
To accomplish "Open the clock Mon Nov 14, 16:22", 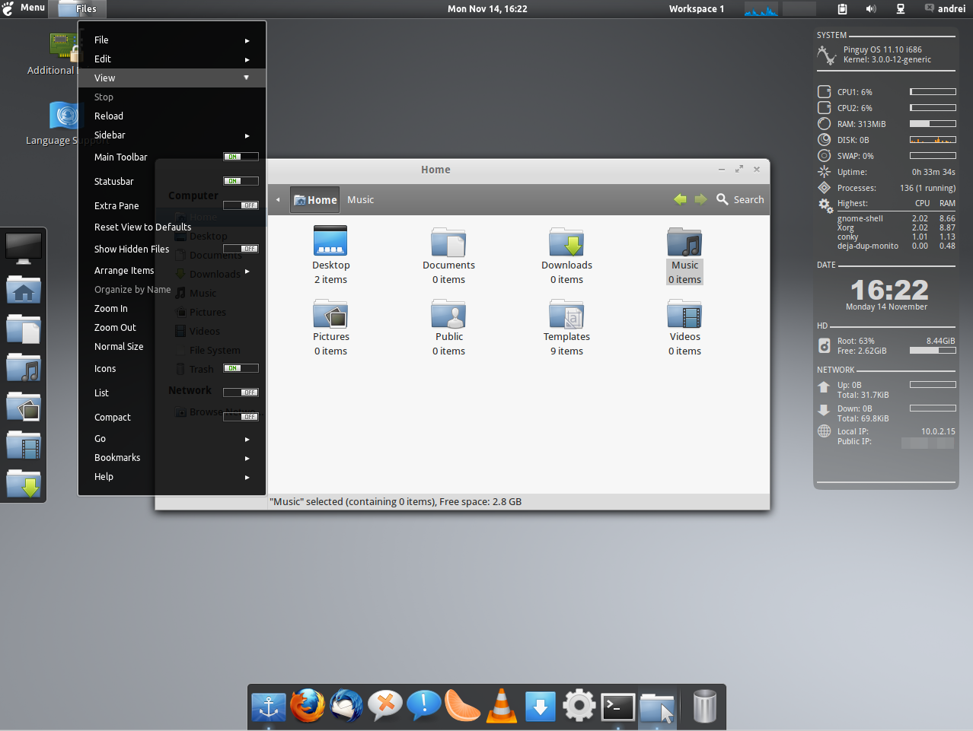I will click(x=487, y=9).
